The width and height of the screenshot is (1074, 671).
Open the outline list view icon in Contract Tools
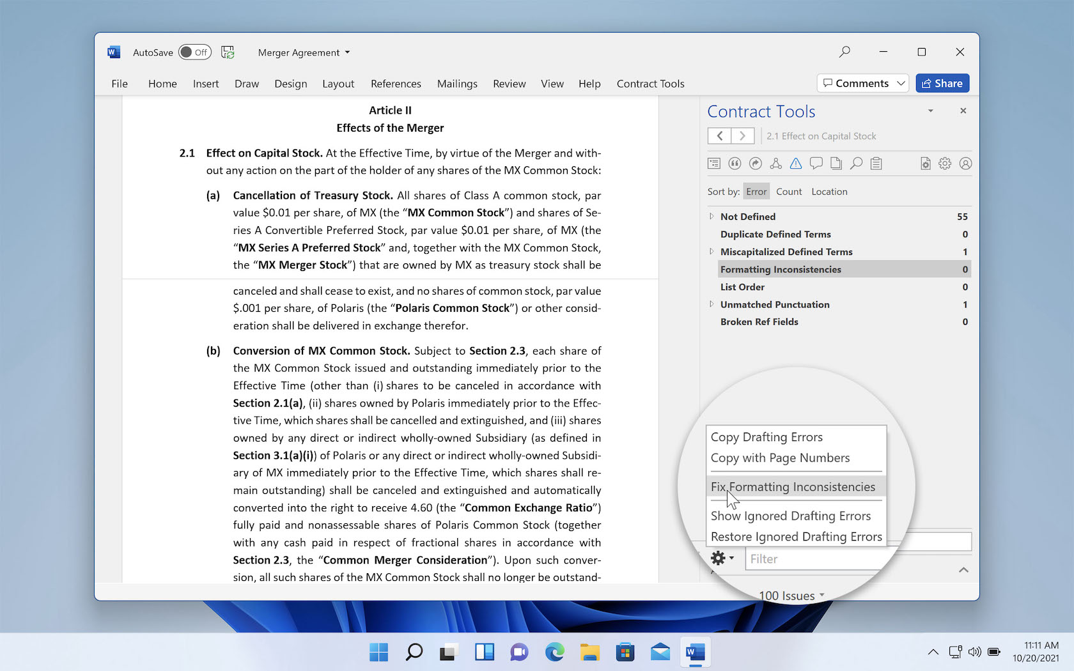point(714,164)
